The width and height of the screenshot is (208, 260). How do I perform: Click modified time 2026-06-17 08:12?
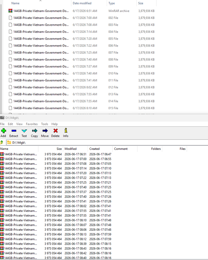click(x=76, y=239)
